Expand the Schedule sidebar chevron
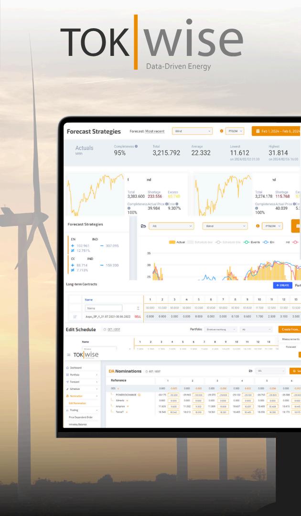This screenshot has width=301, height=516. tap(97, 389)
